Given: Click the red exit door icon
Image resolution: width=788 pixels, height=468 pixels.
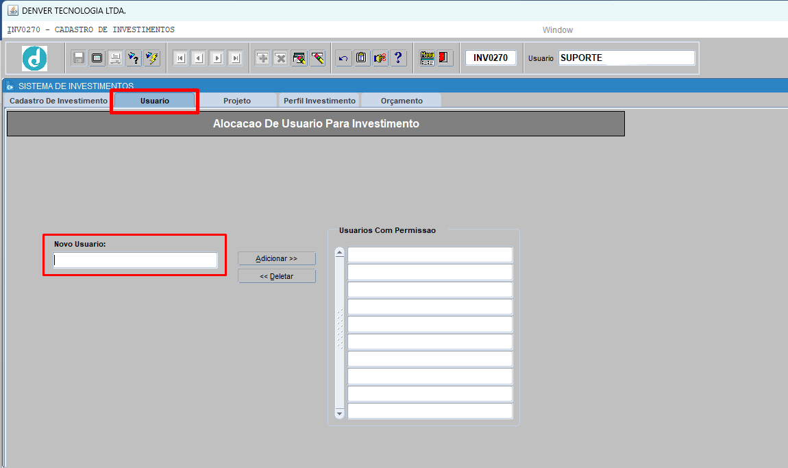Looking at the screenshot, I should [445, 58].
